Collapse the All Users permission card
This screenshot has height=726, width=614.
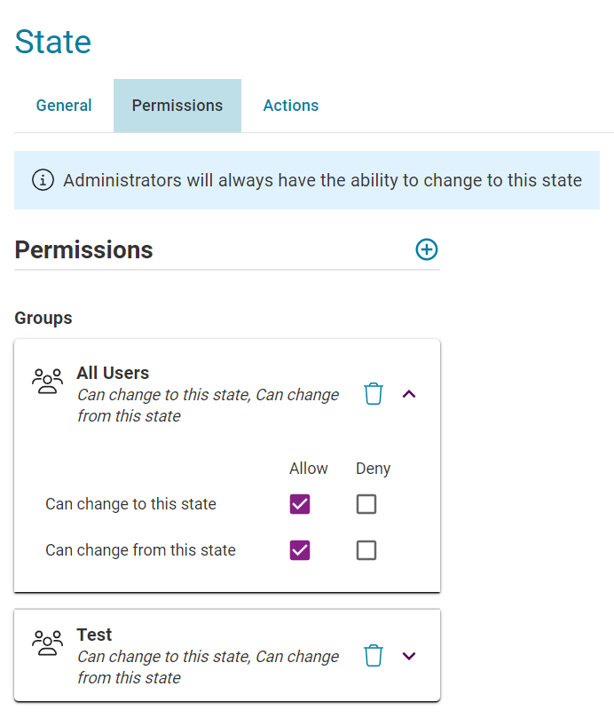coord(409,394)
